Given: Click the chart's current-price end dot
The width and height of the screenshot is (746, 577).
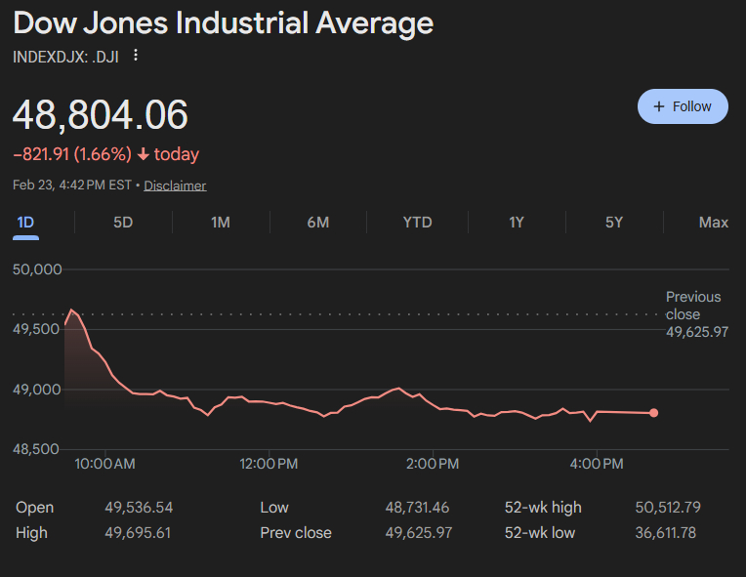Looking at the screenshot, I should [x=653, y=413].
